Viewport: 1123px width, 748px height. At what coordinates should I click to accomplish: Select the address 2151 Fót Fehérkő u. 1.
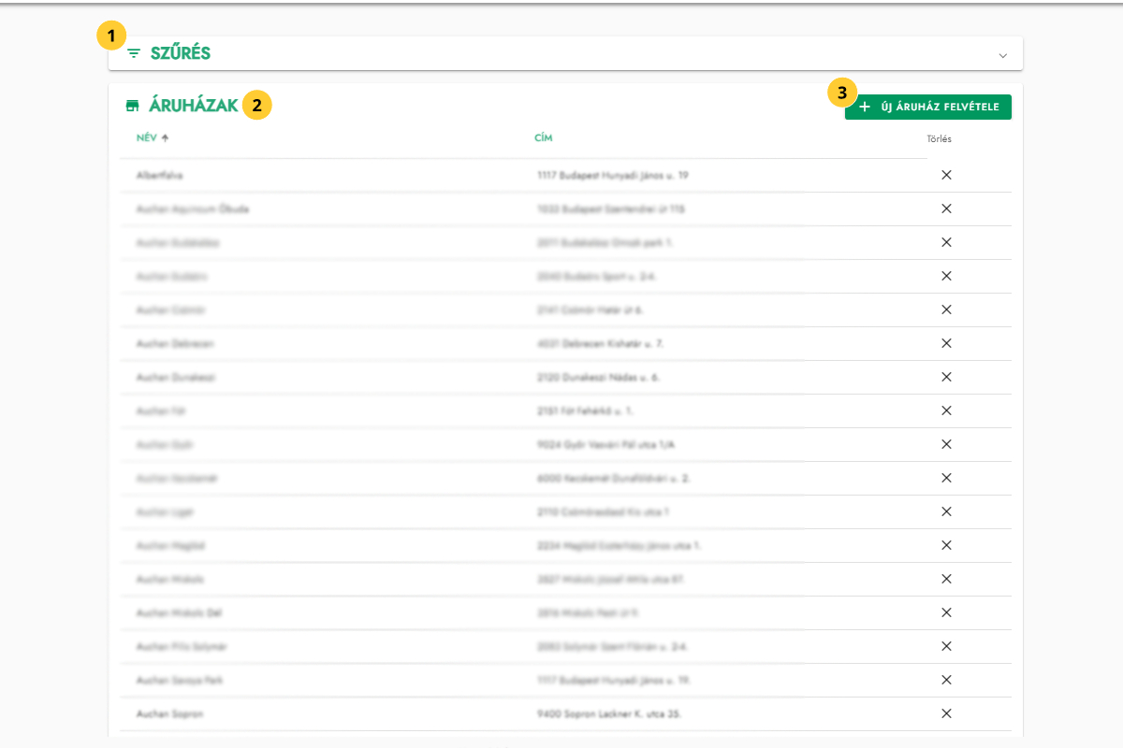[586, 410]
